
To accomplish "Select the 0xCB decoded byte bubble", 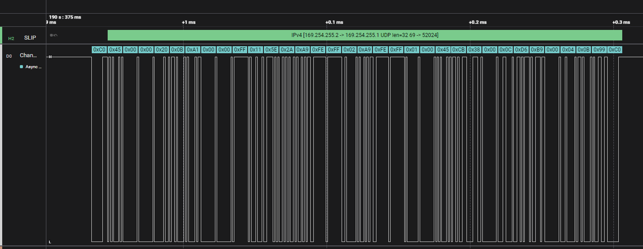I will [459, 50].
